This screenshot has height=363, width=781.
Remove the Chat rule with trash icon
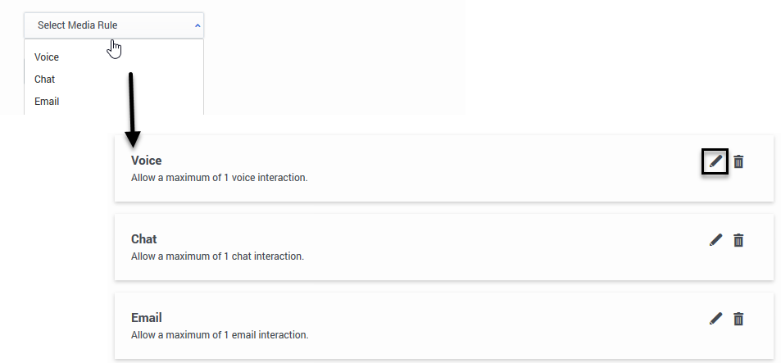(738, 240)
